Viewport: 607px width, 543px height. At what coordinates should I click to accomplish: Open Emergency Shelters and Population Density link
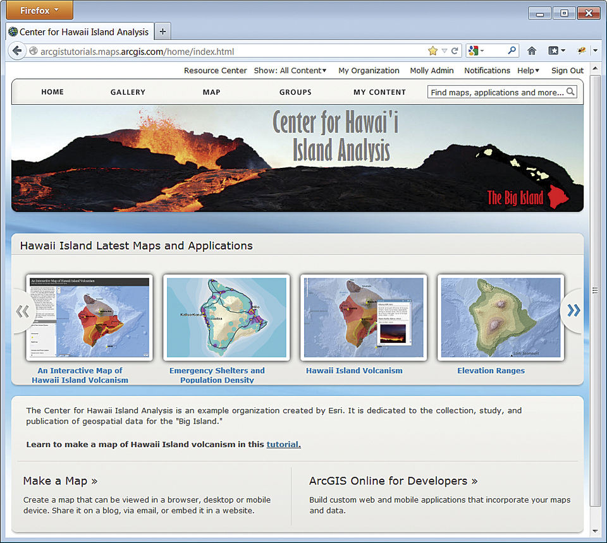pyautogui.click(x=217, y=375)
